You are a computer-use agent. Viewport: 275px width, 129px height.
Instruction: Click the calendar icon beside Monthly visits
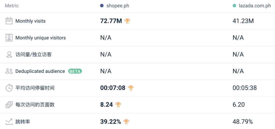click(9, 21)
